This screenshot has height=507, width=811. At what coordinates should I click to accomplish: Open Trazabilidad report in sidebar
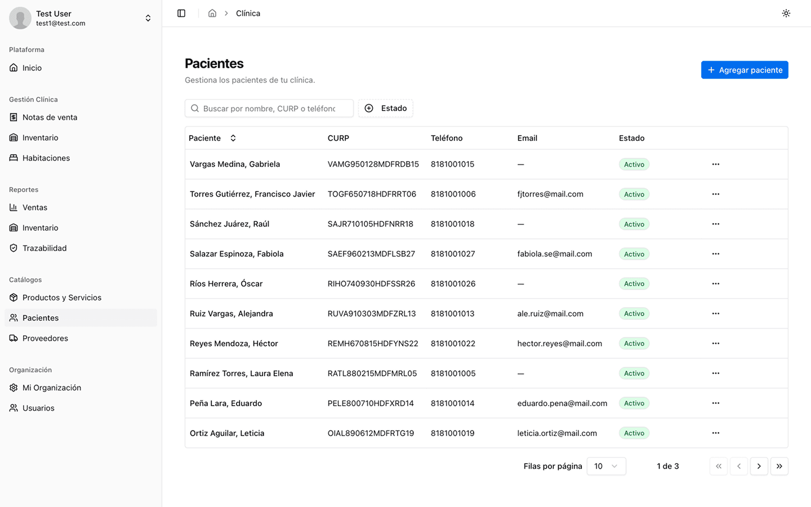(44, 248)
